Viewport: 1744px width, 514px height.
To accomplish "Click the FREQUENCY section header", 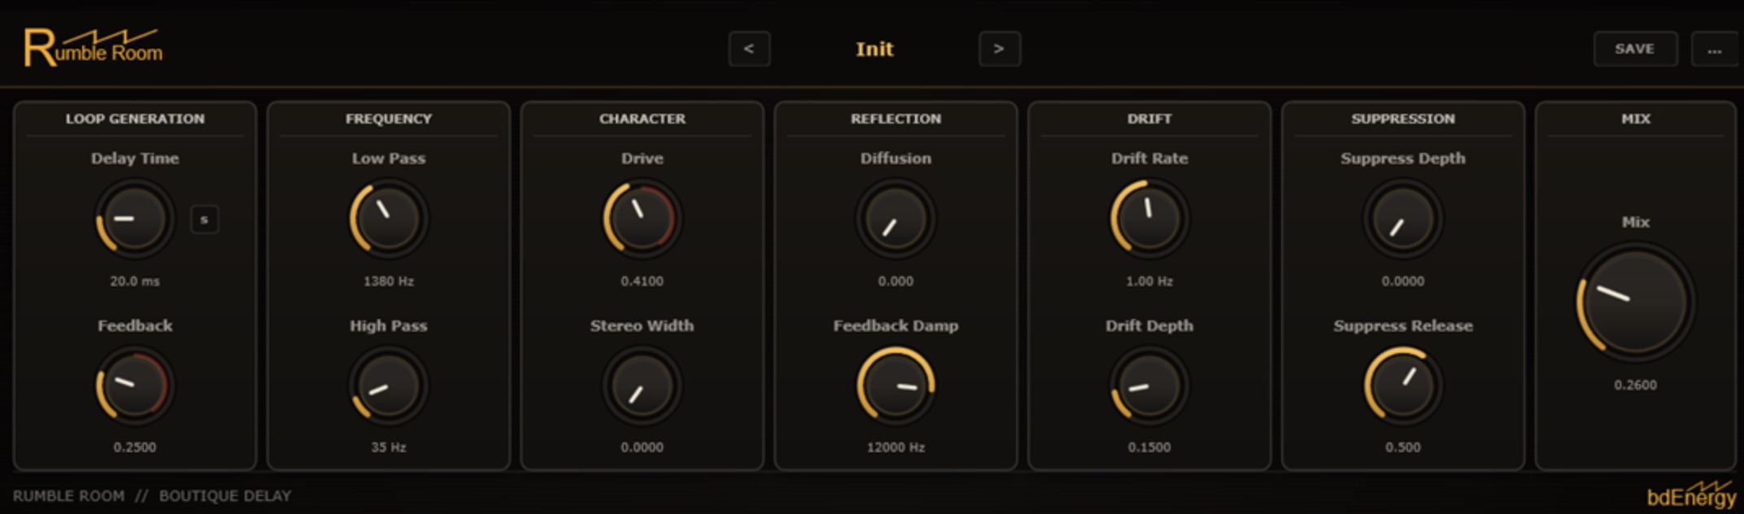I will coord(389,119).
